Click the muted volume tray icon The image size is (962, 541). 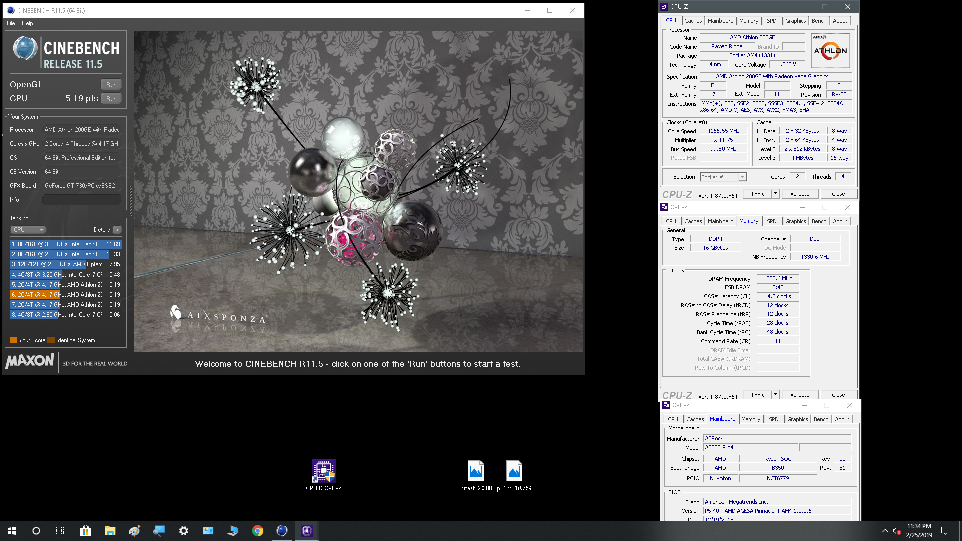click(x=897, y=531)
